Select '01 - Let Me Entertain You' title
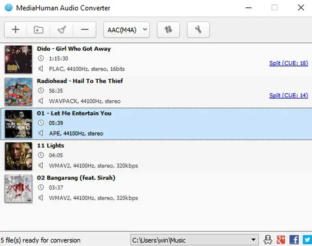This screenshot has height=246, width=312. [x=74, y=113]
